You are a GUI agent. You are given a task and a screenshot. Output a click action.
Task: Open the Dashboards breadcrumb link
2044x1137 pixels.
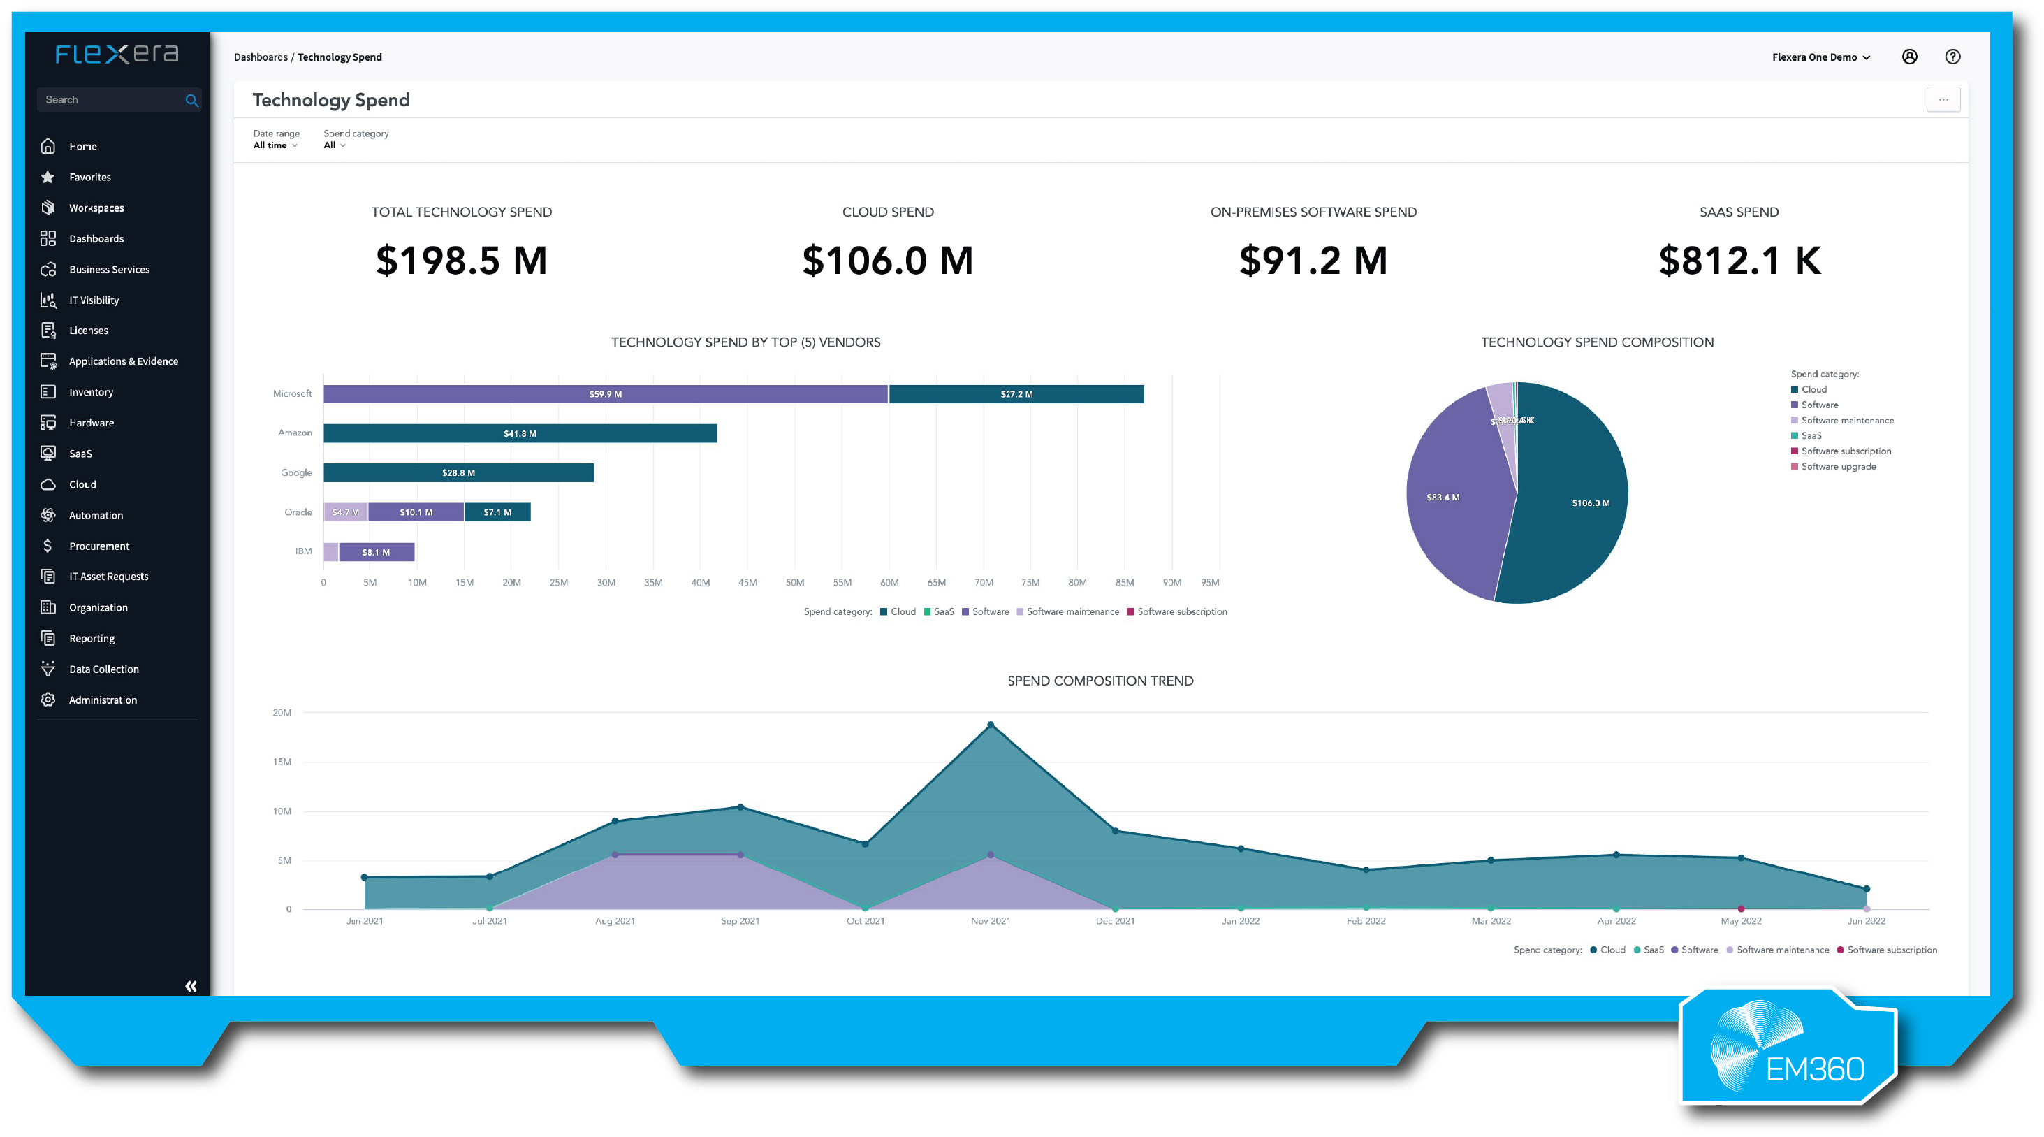coord(261,57)
